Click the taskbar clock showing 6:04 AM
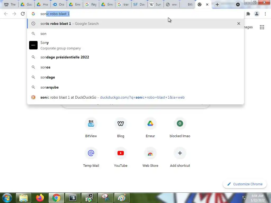Image resolution: width=271 pixels, height=203 pixels. [258, 198]
